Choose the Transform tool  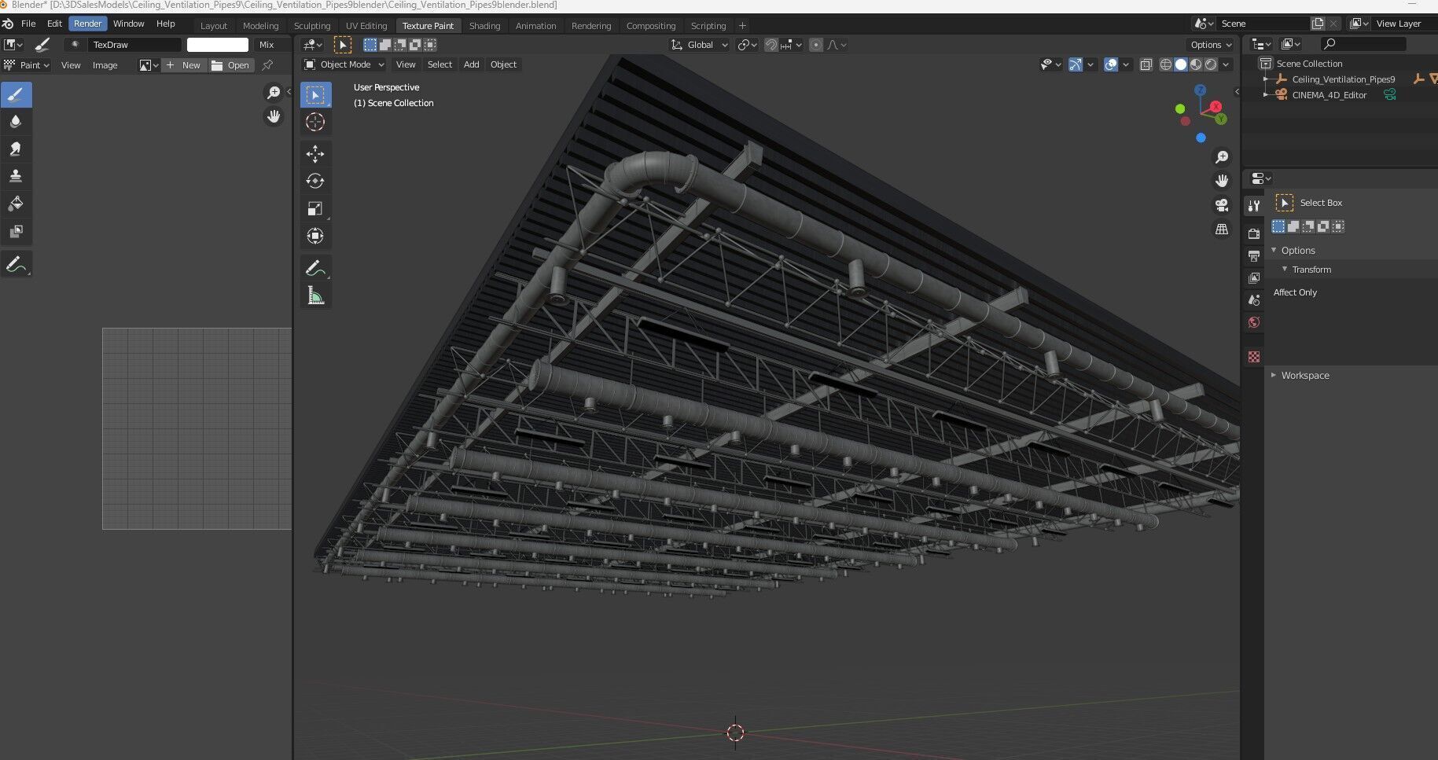point(315,236)
